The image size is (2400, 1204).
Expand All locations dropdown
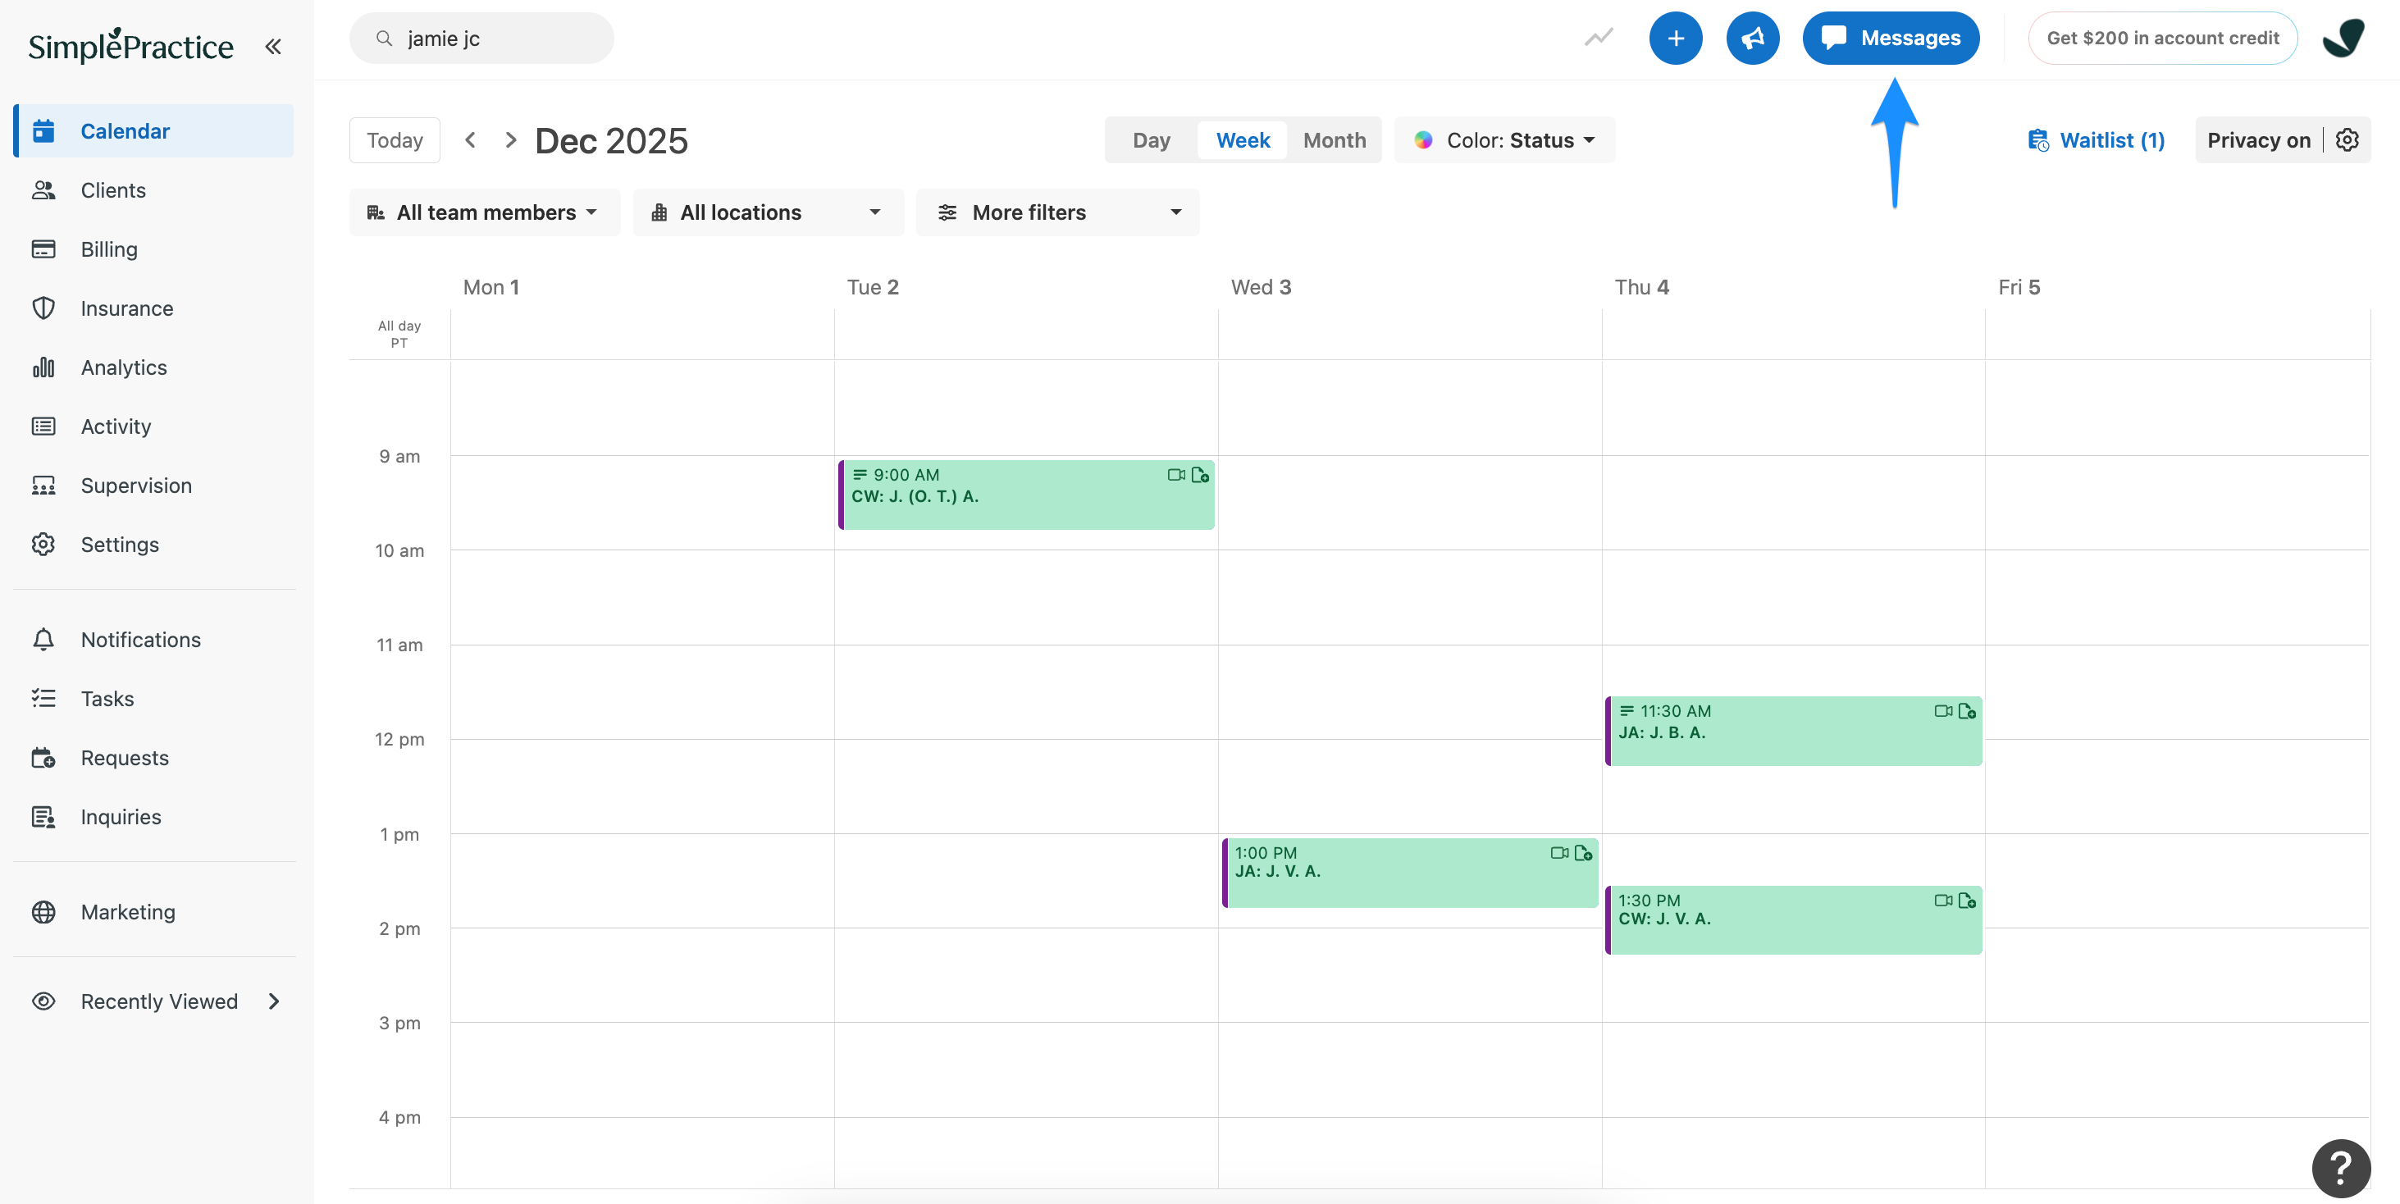click(x=768, y=212)
